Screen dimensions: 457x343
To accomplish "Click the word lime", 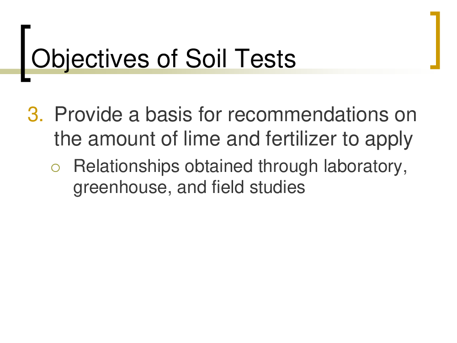I will point(202,139).
